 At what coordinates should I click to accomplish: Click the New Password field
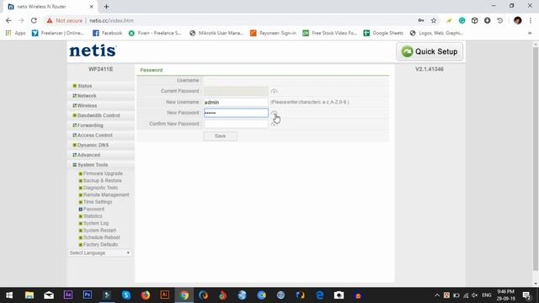236,113
